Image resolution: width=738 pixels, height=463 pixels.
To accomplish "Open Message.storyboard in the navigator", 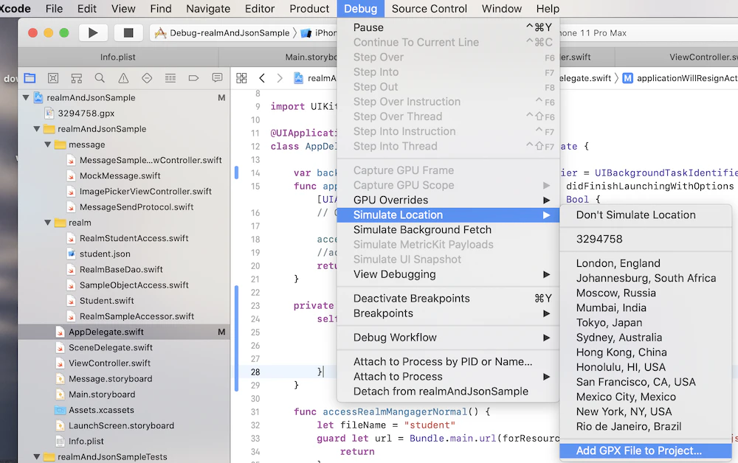I will pos(110,379).
